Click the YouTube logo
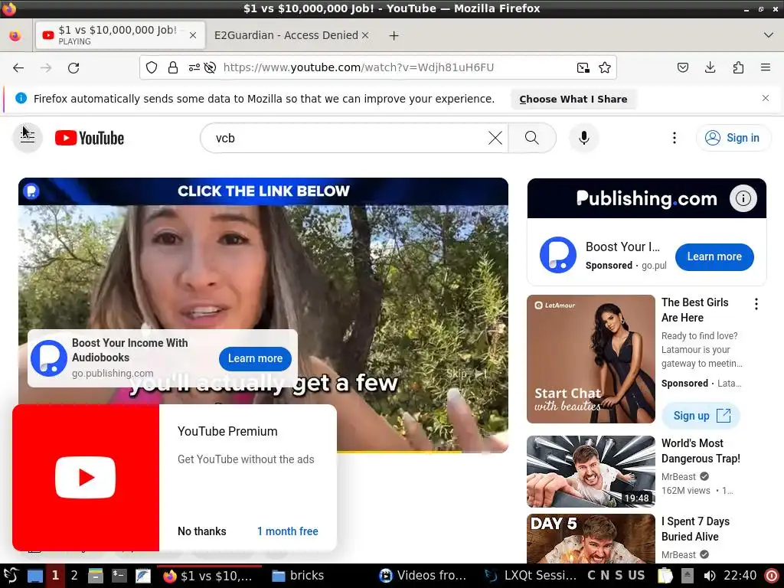The image size is (784, 588). tap(90, 138)
